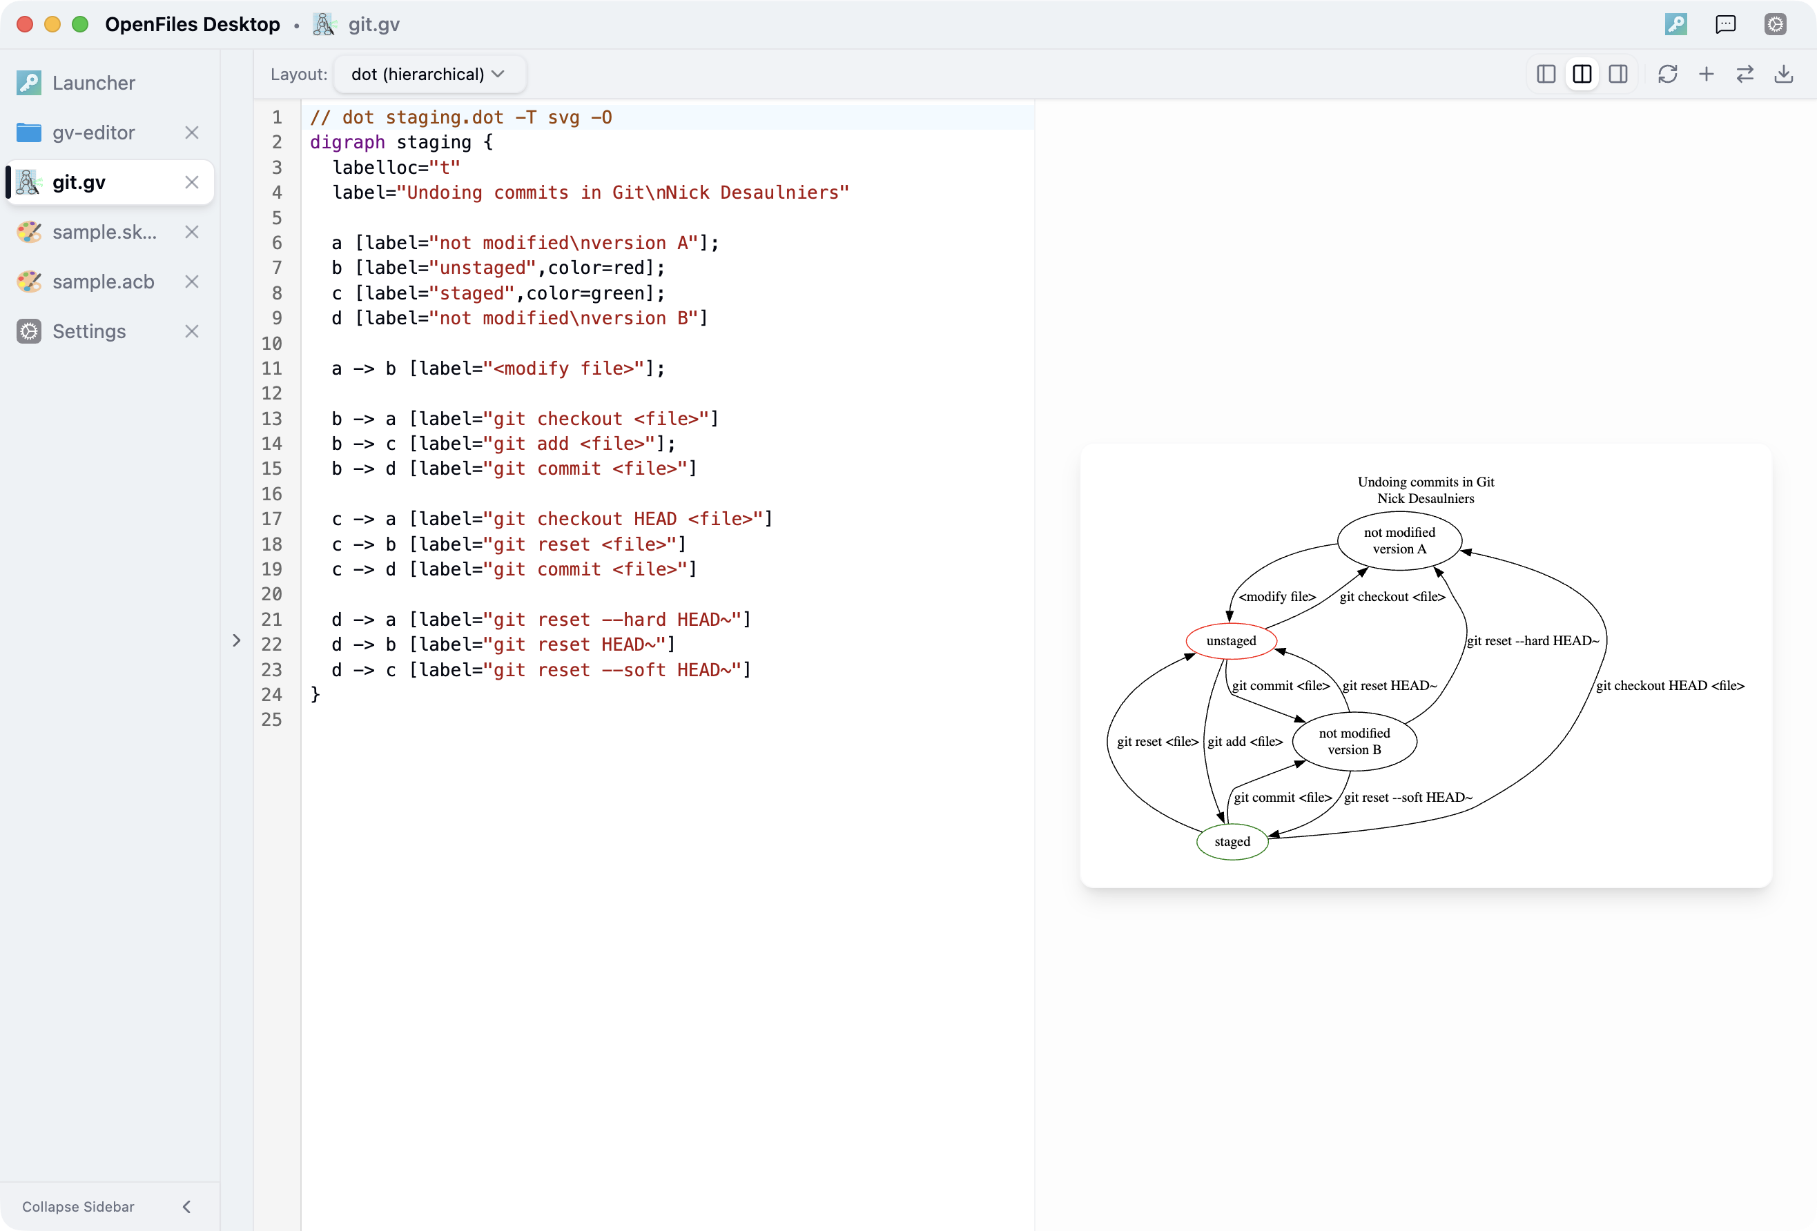This screenshot has width=1817, height=1231.
Task: Click the sample.acb palette icon
Action: pyautogui.click(x=29, y=282)
